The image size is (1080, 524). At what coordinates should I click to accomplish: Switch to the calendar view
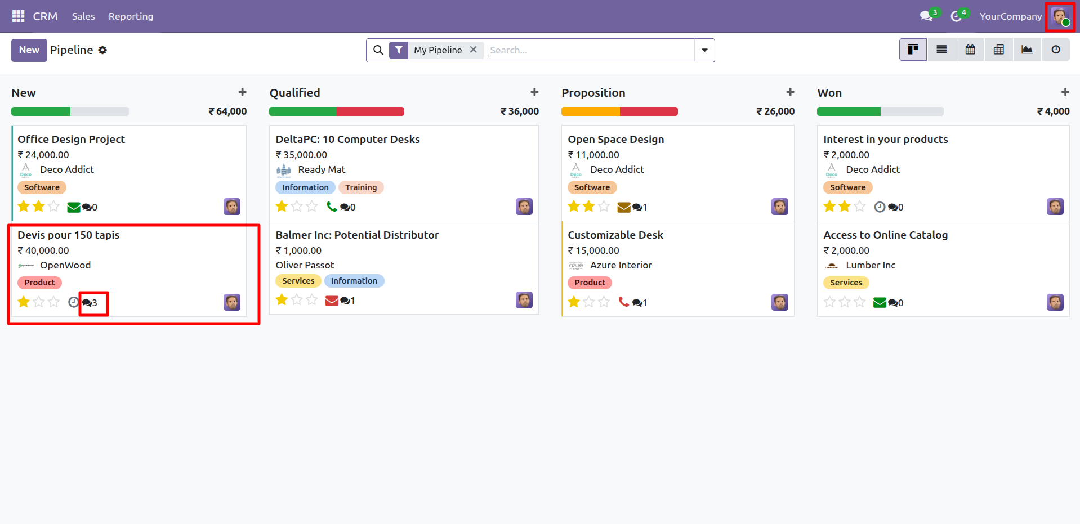click(970, 50)
